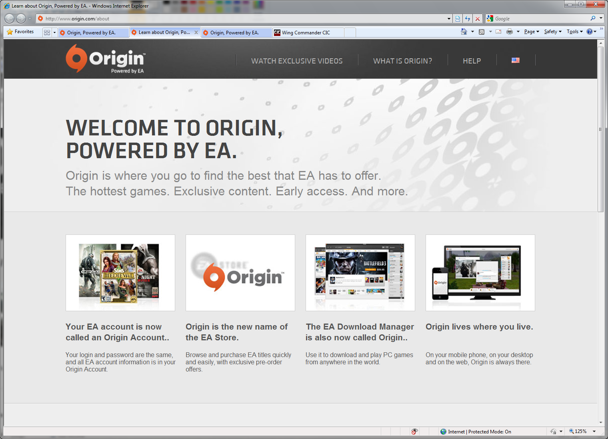The width and height of the screenshot is (608, 439).
Task: Click the Compatibility View icon
Action: pos(458,19)
